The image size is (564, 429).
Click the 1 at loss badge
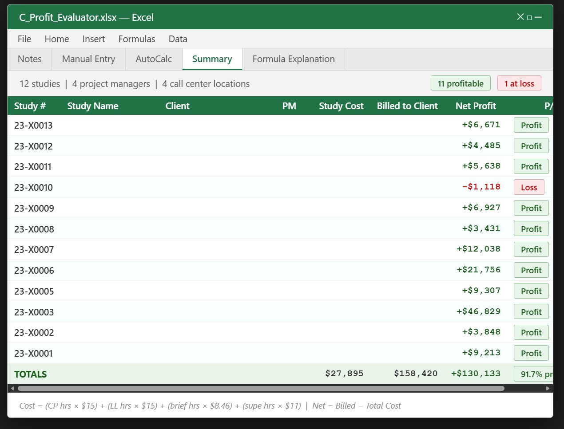(x=519, y=83)
